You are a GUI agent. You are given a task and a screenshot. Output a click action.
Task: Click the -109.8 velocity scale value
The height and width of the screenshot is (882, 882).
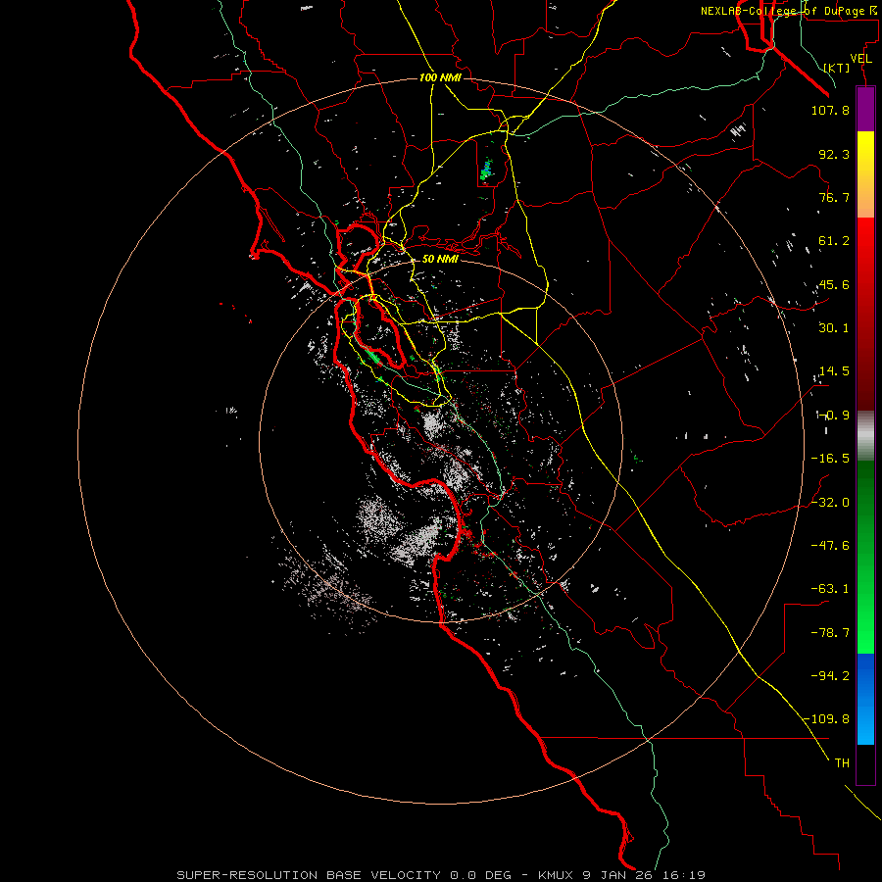coord(826,719)
